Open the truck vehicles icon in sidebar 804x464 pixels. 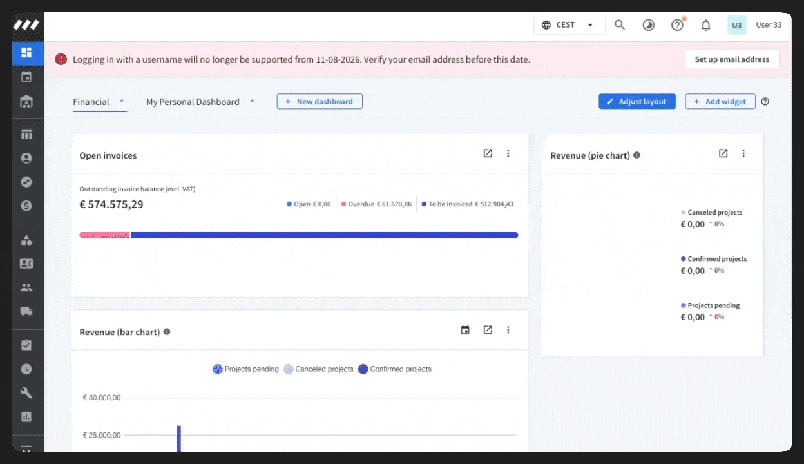[26, 311]
